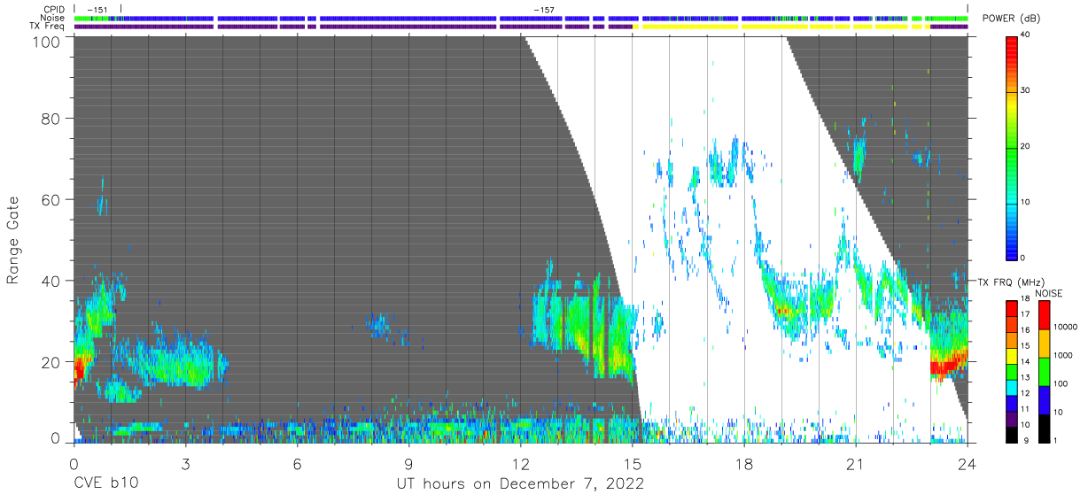
Task: Click the 60 tick on Range Gate axis
Action: (x=51, y=199)
